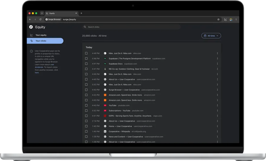Screen dimensions: 266x161
Task: Click the Equity page heading
Action: point(40,27)
